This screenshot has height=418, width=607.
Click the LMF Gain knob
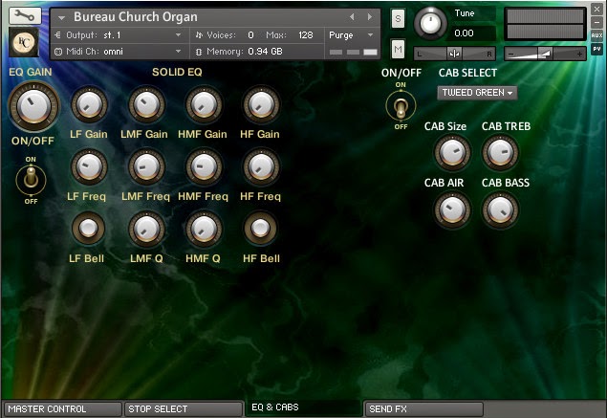click(146, 104)
